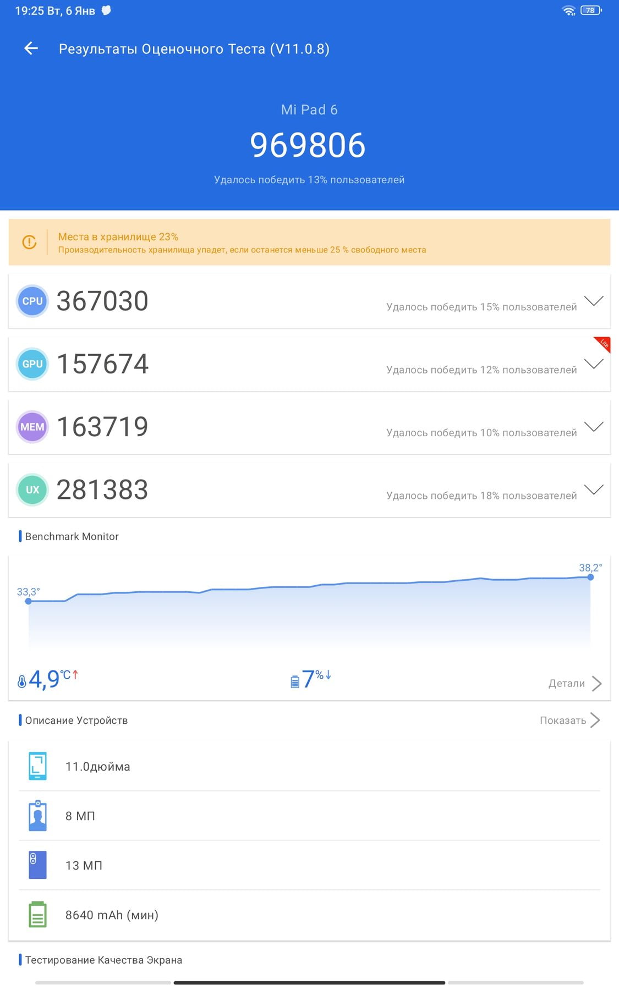Tap the rear camera 13 МП icon
Viewport: 619px width, 990px height.
(x=37, y=865)
